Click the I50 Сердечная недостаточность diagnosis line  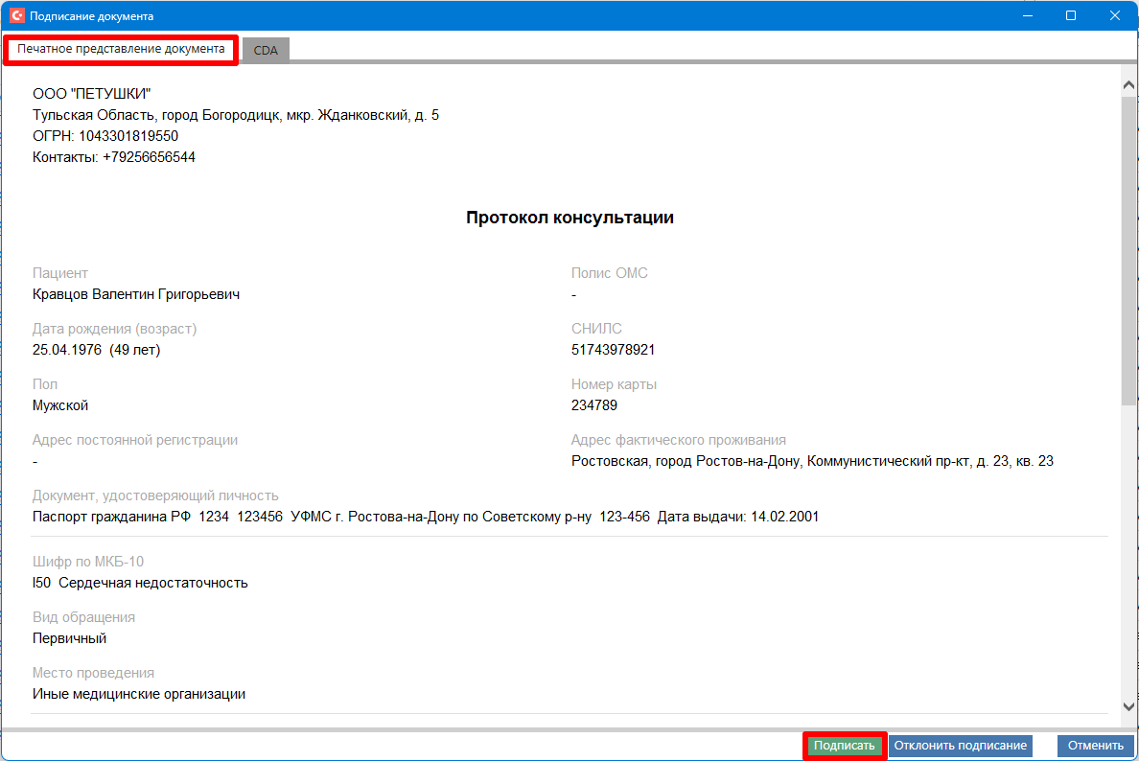(140, 582)
